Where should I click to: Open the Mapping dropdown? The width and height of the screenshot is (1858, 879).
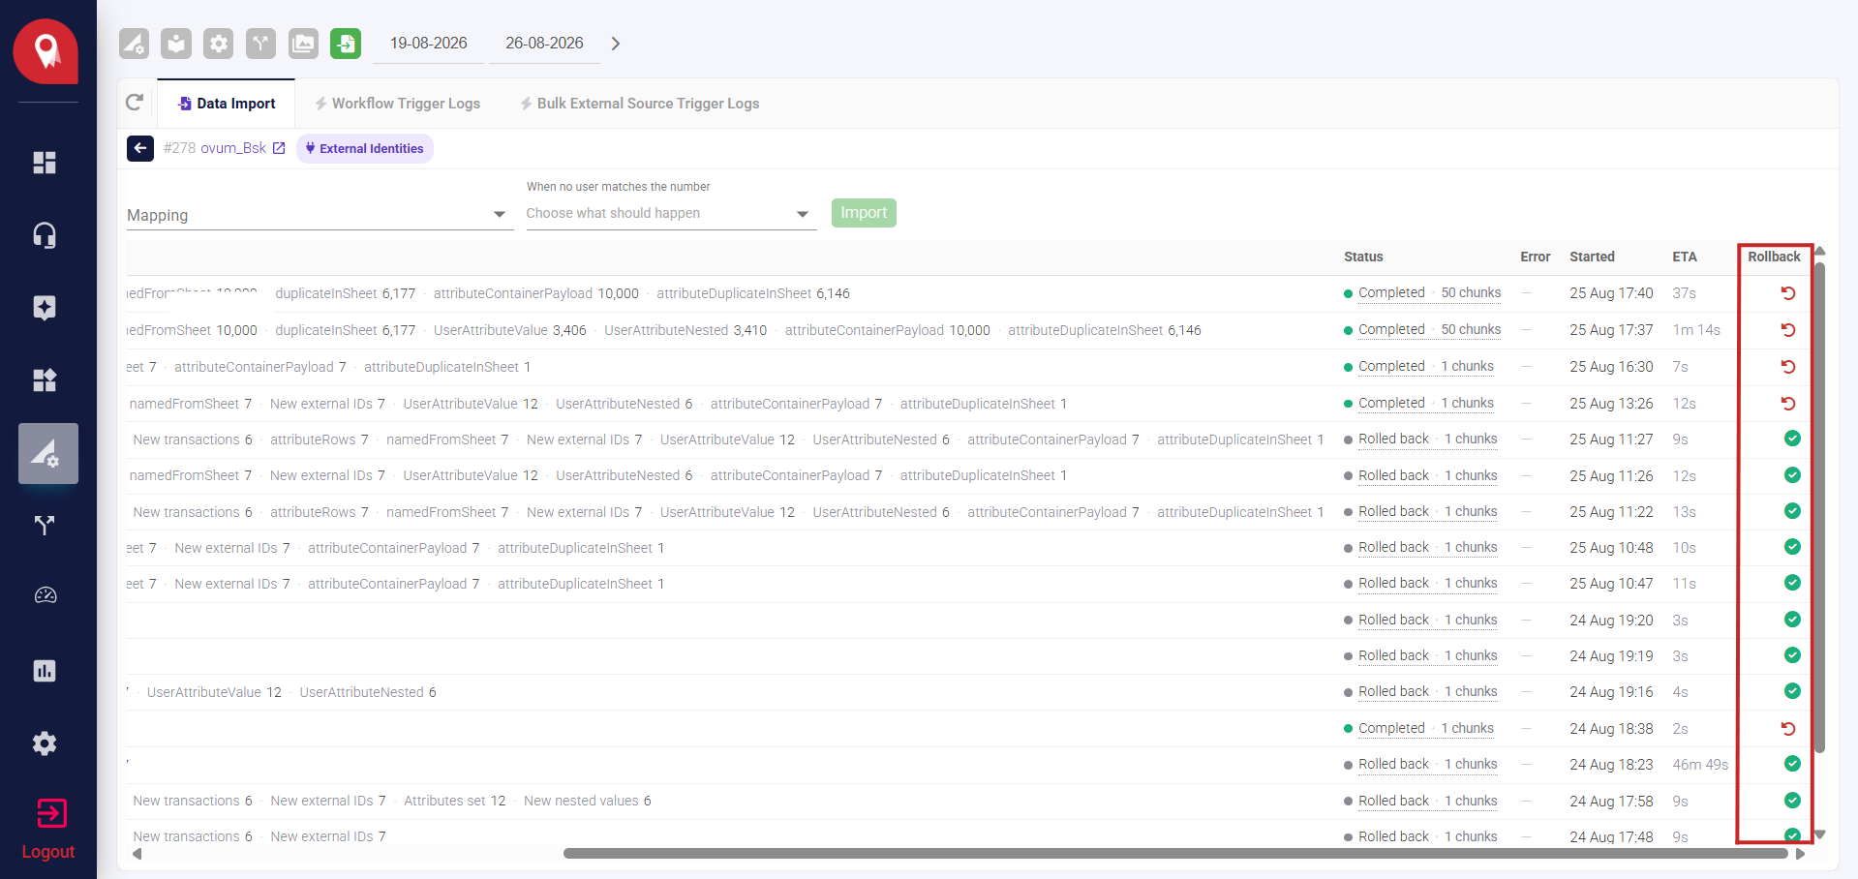tap(320, 215)
